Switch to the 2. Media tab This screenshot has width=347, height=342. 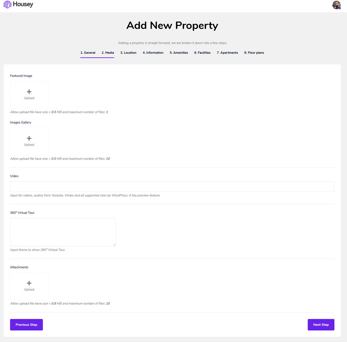108,53
